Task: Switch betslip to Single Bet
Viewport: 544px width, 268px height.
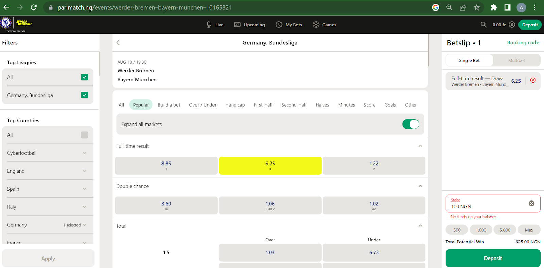Action: click(x=469, y=60)
